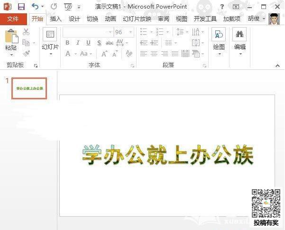Start slideshow from beginning icon
Image resolution: width=285 pixels, height=230 pixels.
click(x=68, y=7)
